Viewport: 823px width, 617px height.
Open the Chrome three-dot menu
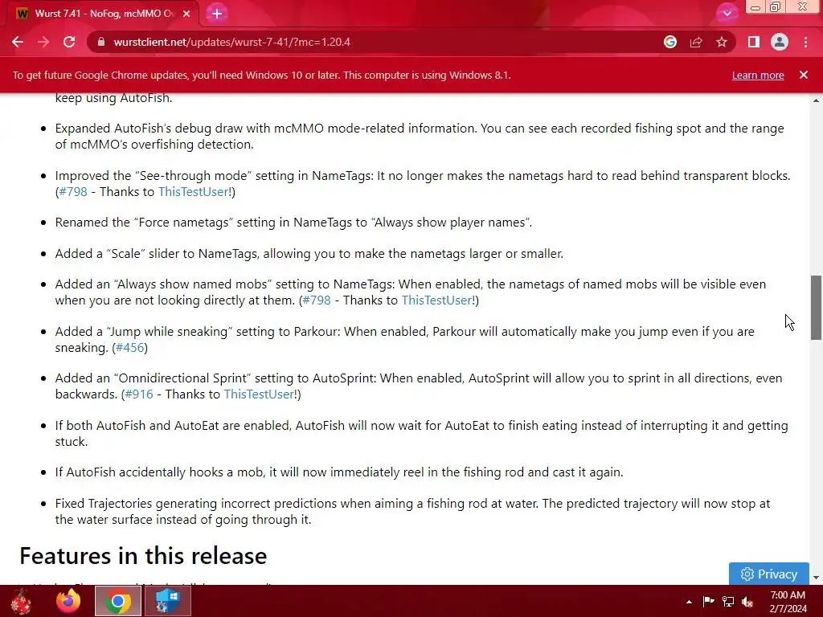pos(805,42)
